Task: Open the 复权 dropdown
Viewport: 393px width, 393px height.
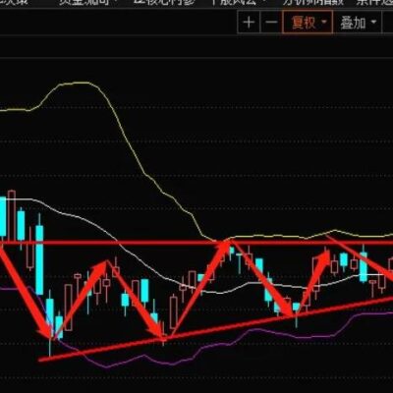Action: [308, 23]
